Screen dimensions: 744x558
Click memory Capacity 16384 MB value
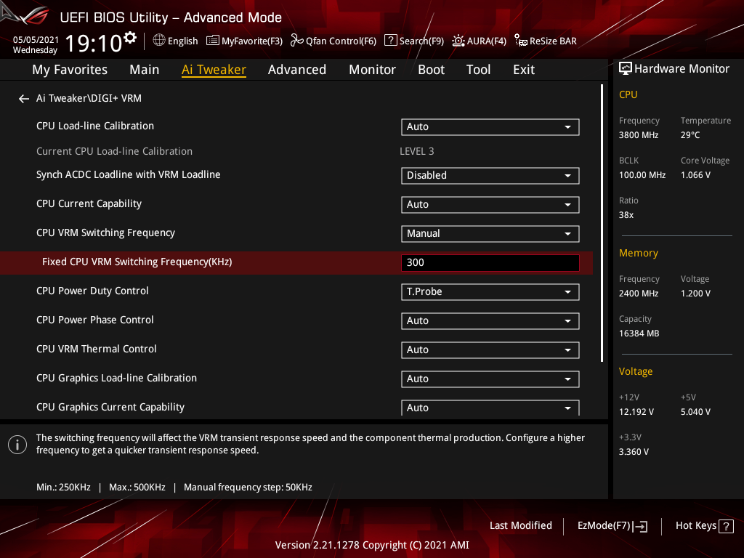tap(639, 333)
